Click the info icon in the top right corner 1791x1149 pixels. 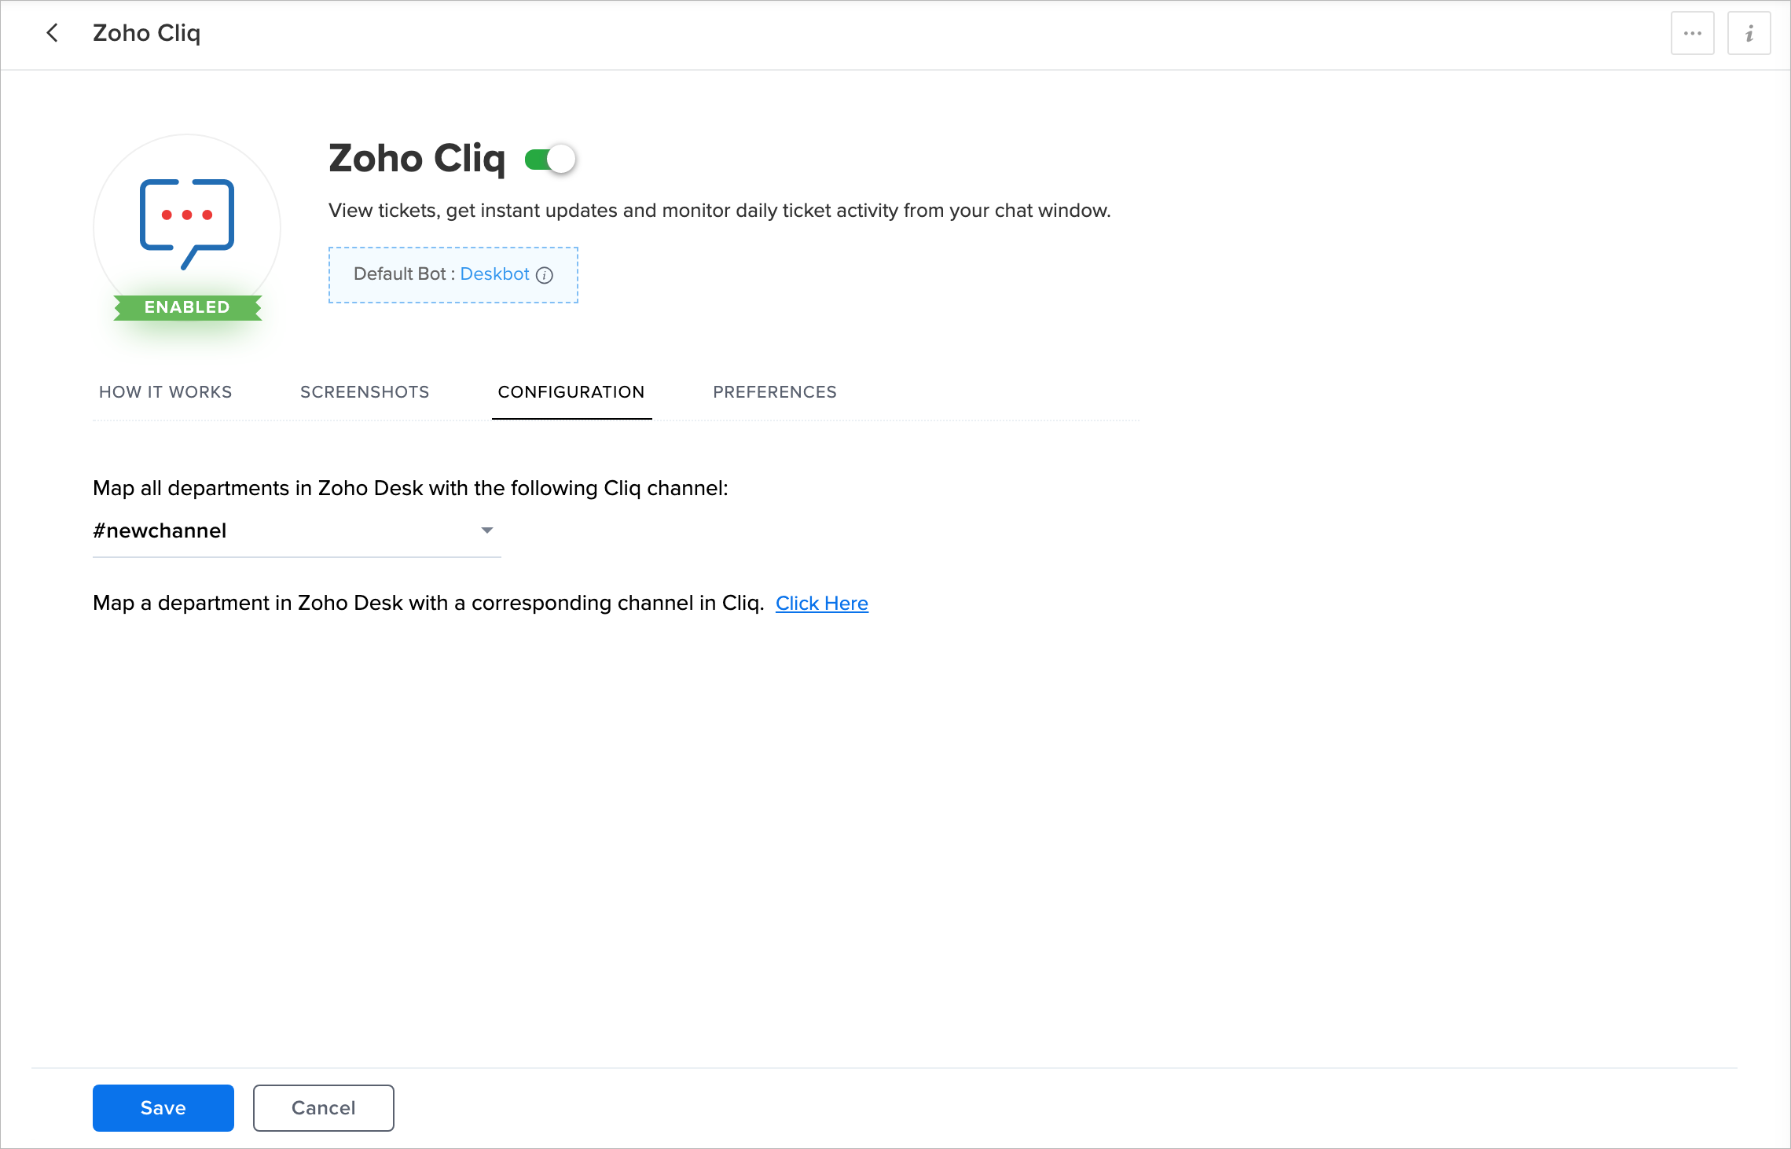coord(1749,32)
